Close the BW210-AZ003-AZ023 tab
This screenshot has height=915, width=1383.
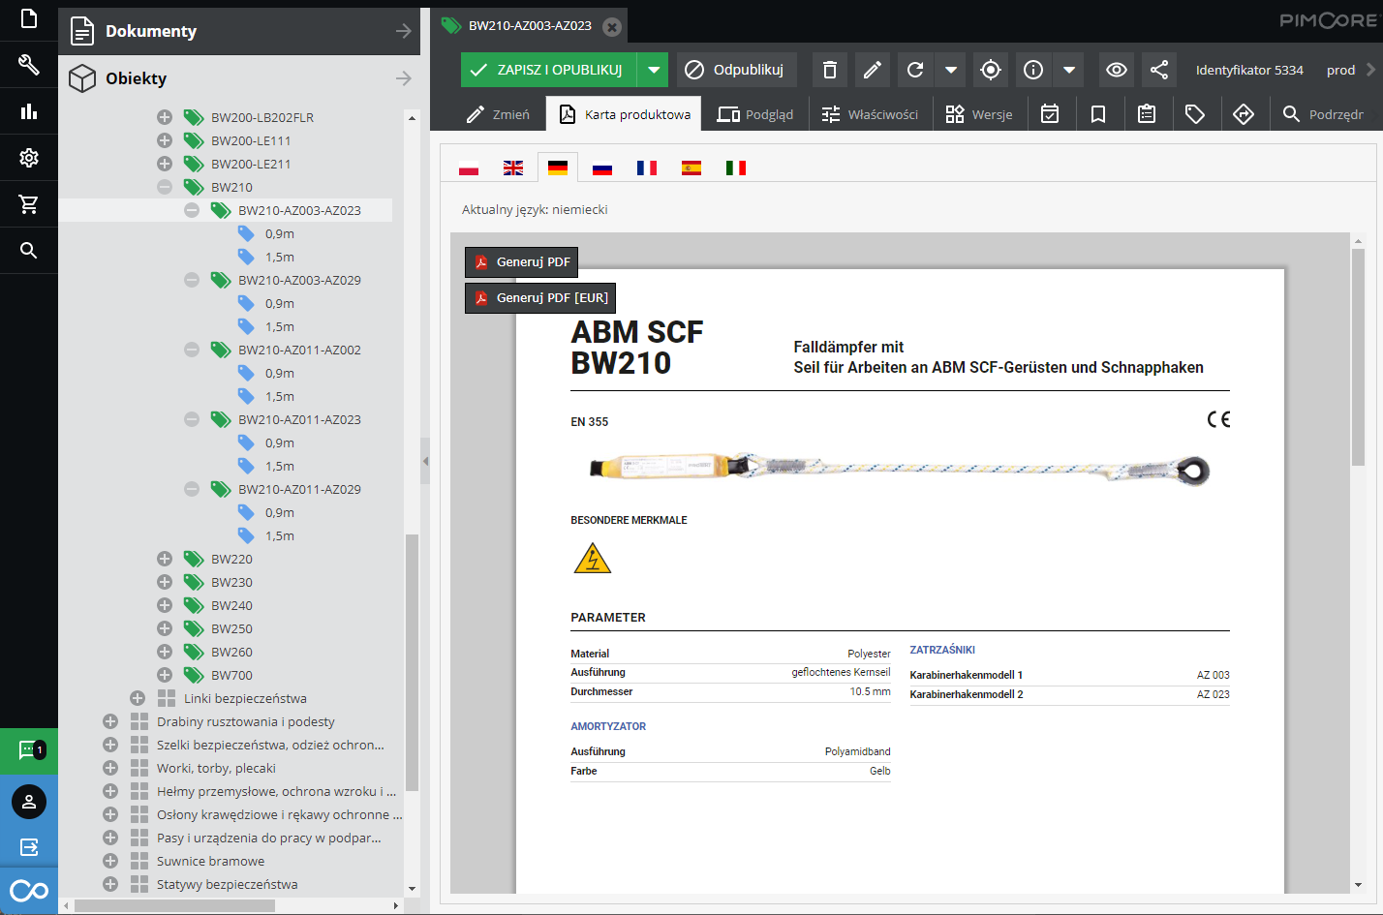pos(612,27)
